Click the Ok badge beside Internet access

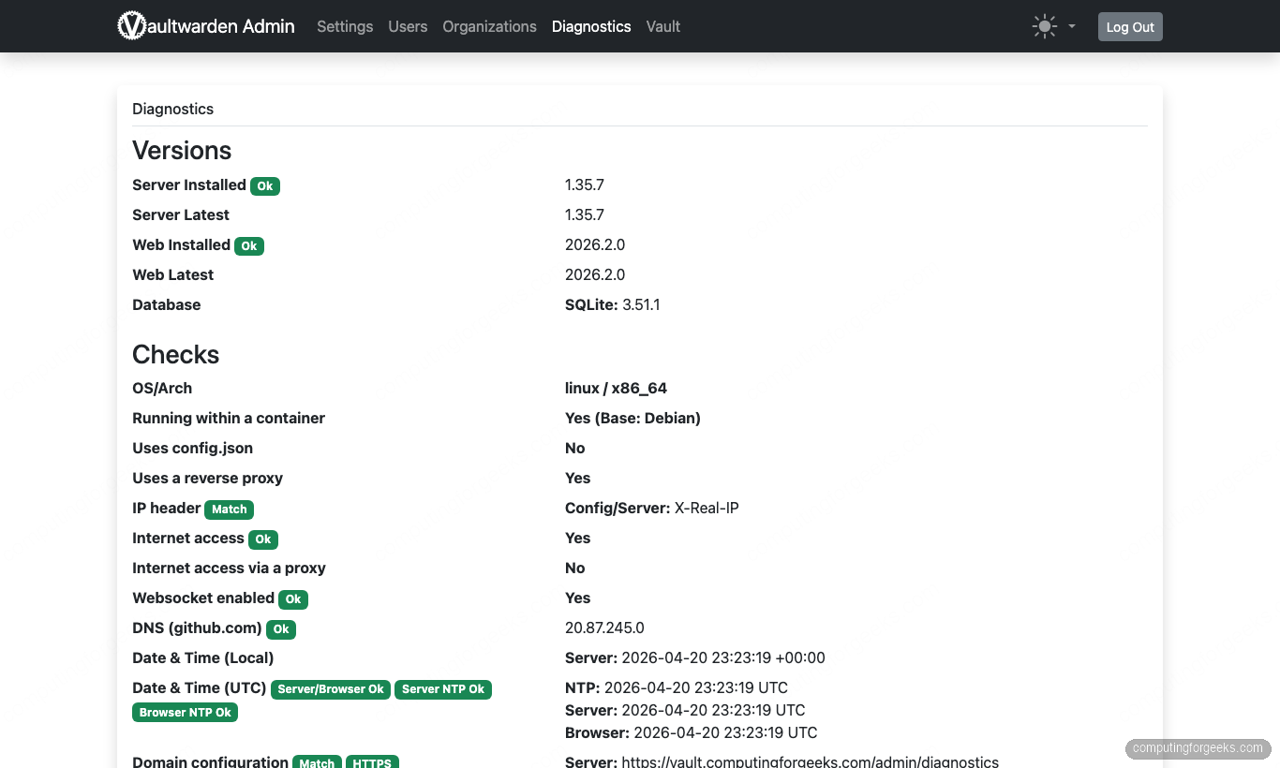tap(262, 539)
